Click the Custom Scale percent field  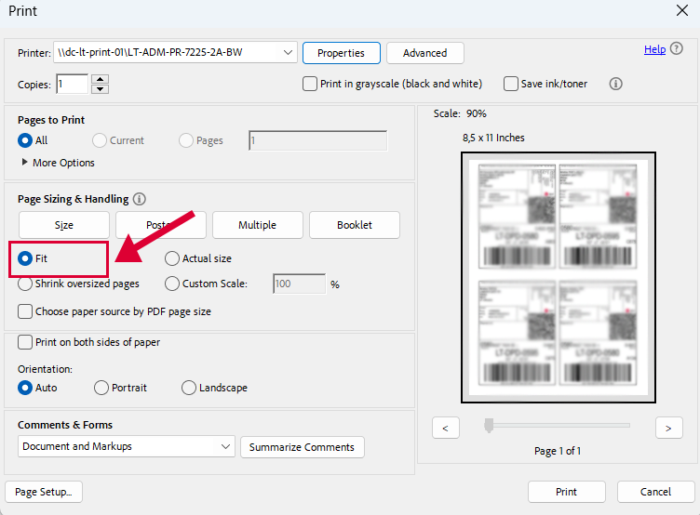pyautogui.click(x=300, y=284)
